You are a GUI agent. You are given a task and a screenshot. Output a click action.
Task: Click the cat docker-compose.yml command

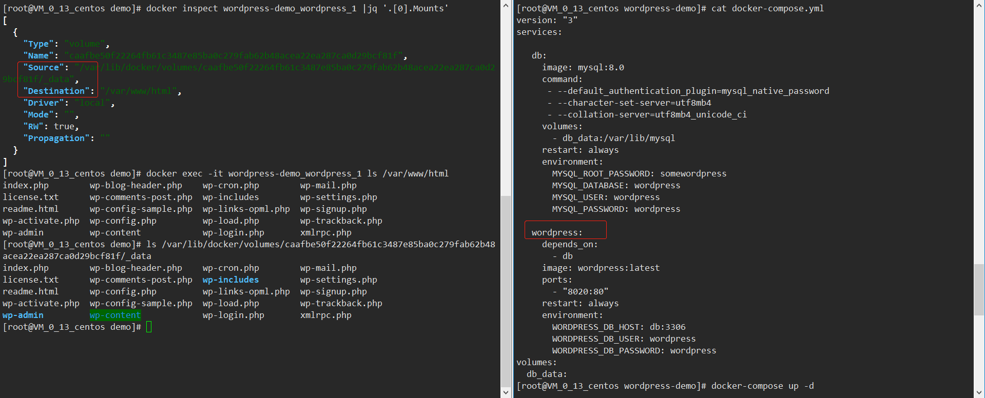(x=767, y=8)
